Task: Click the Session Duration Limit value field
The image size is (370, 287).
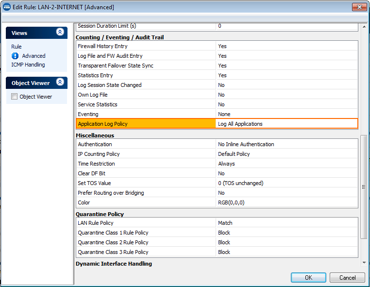Action: [x=286, y=26]
